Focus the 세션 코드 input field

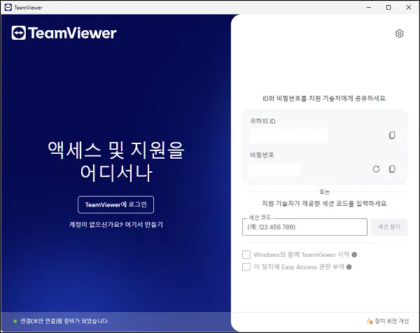tap(304, 227)
